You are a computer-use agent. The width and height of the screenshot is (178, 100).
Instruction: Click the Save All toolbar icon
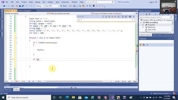pyautogui.click(x=23, y=6)
